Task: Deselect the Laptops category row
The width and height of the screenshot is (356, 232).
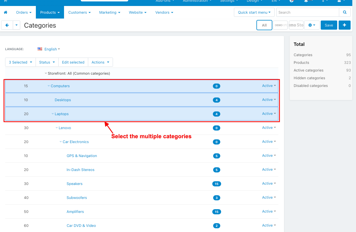Action: pyautogui.click(x=142, y=114)
